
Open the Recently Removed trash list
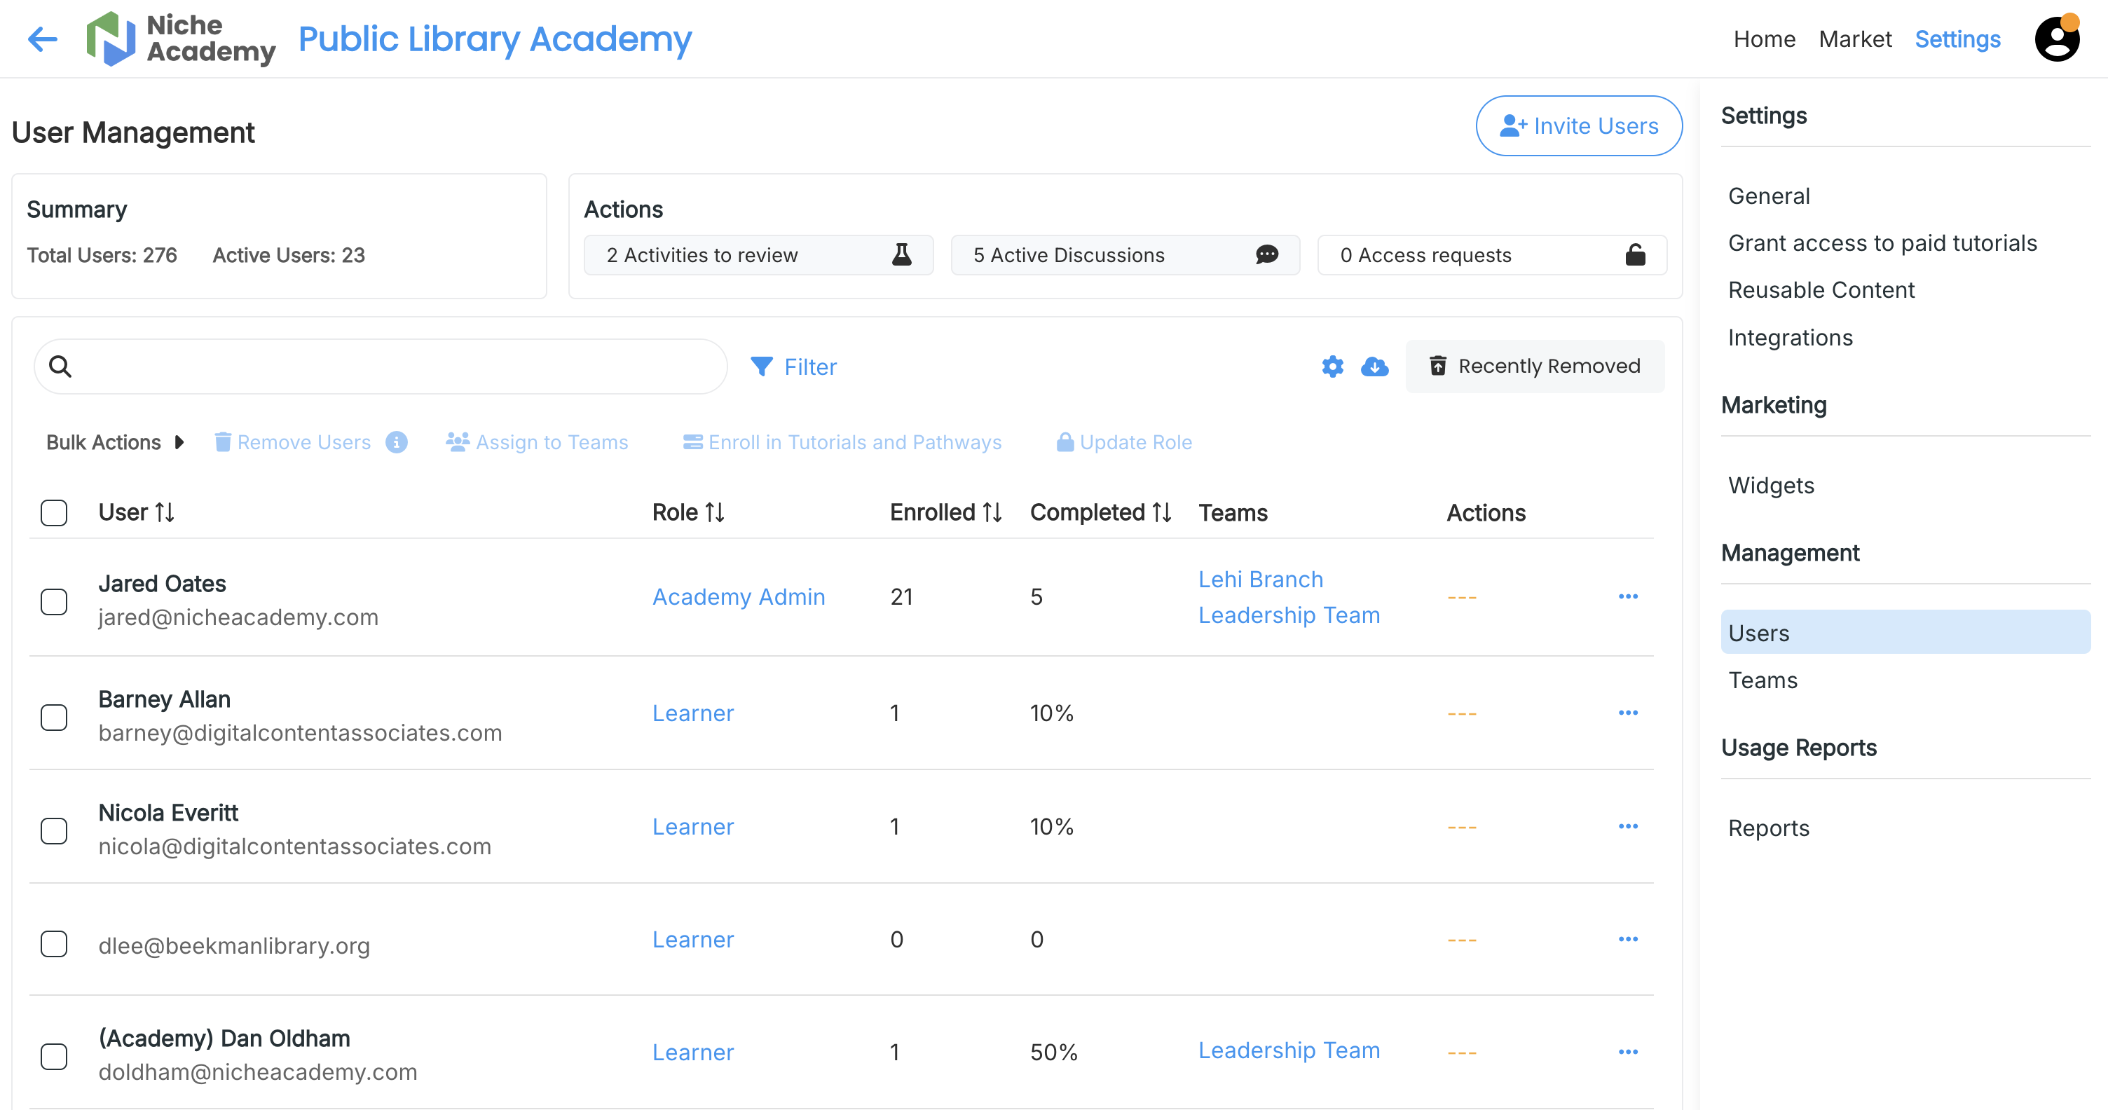tap(1534, 366)
